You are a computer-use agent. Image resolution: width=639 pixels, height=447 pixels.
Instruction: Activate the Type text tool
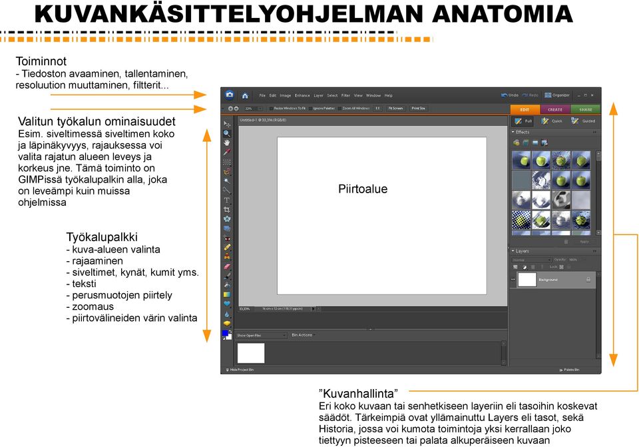[227, 200]
